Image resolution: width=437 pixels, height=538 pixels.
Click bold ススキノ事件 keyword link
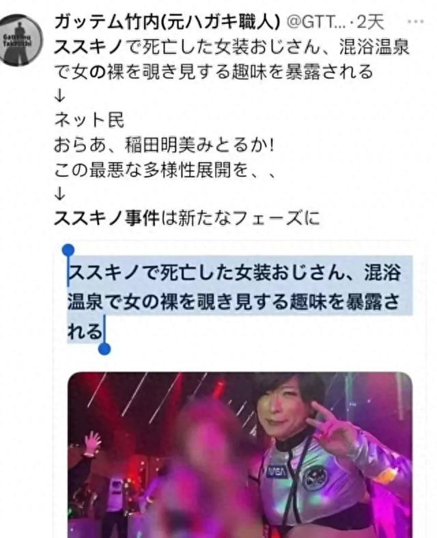[x=107, y=218]
